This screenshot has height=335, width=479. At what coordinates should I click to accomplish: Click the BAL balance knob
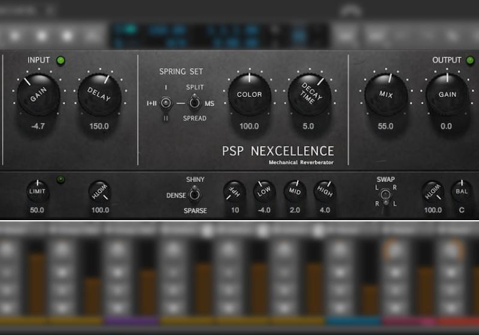(x=462, y=191)
